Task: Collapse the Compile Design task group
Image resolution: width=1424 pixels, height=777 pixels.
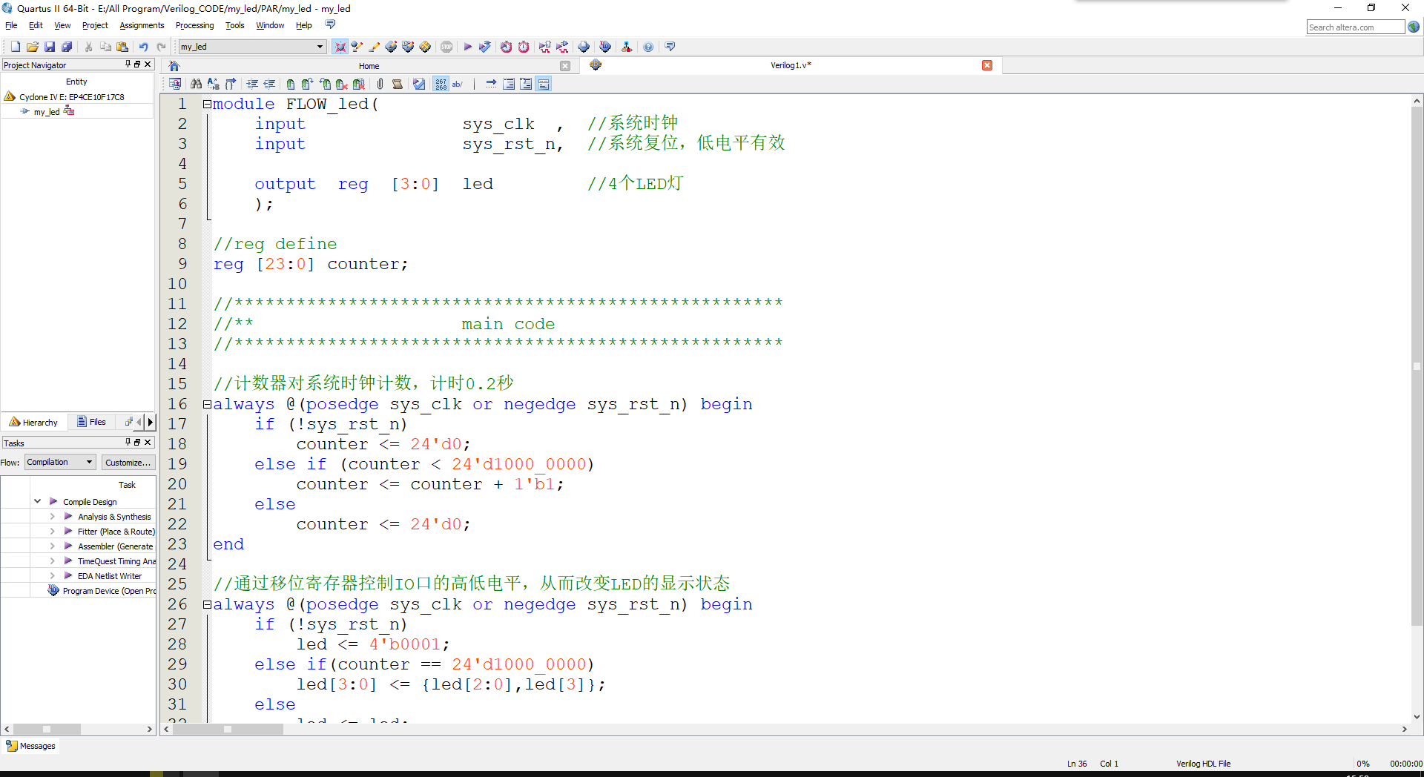Action: (37, 502)
